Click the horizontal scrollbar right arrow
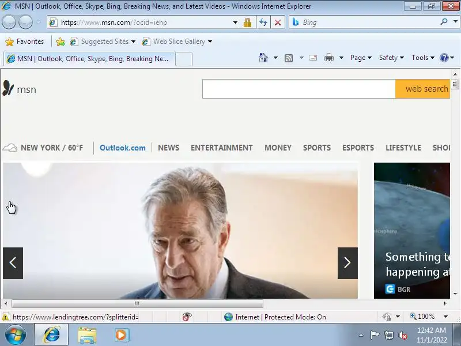 tap(445, 303)
